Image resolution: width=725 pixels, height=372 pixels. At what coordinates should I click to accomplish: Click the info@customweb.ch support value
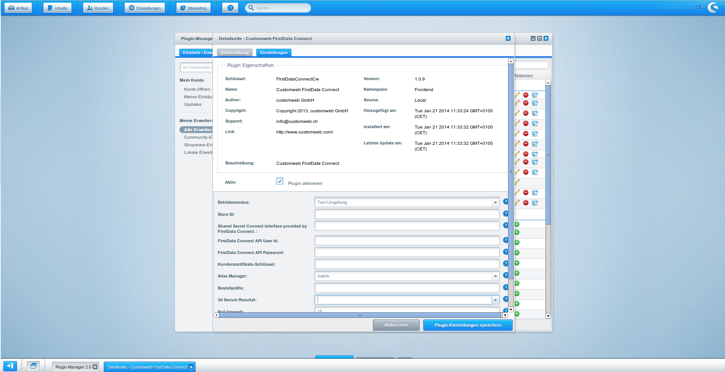tap(297, 121)
